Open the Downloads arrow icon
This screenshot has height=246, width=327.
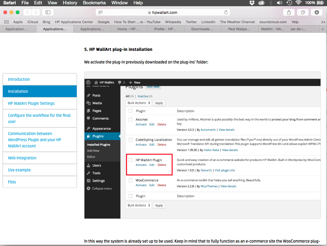coord(317,12)
